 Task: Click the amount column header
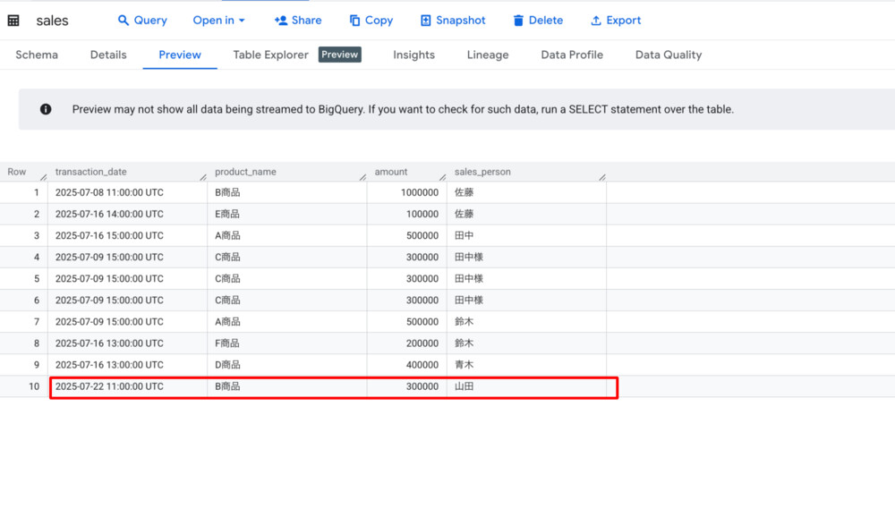point(390,172)
